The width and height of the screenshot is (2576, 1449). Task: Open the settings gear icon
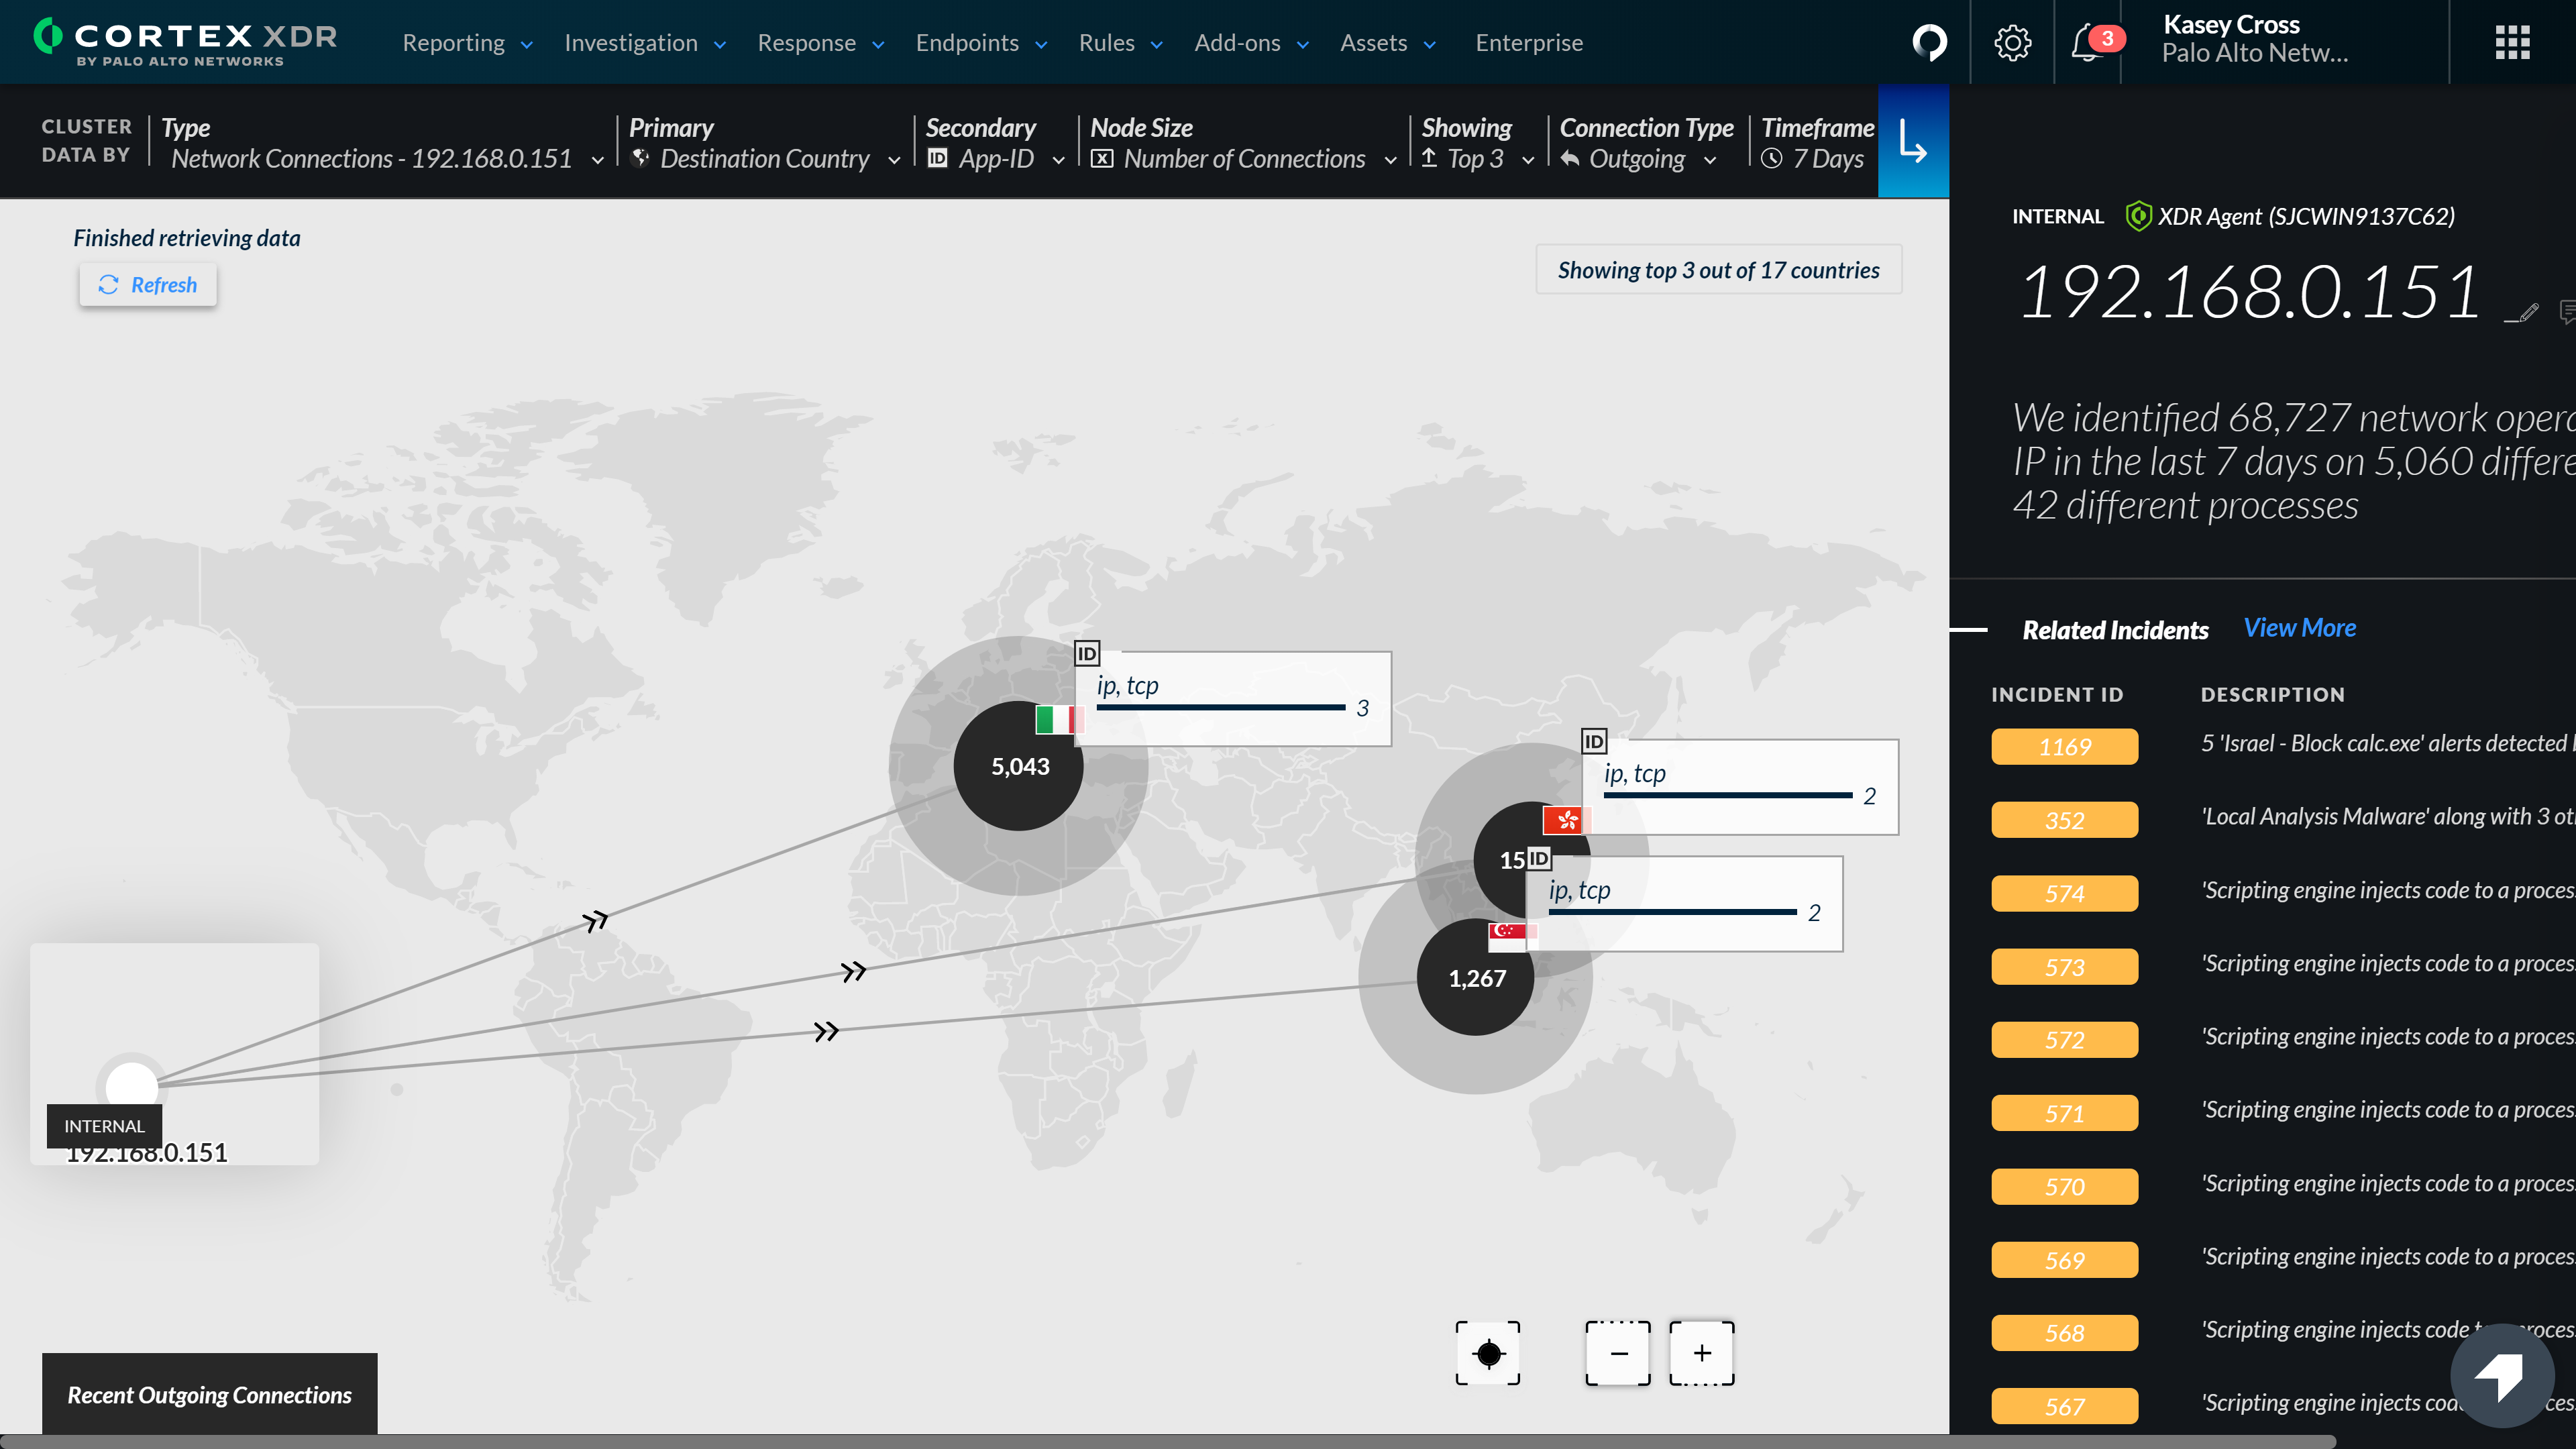[2012, 42]
